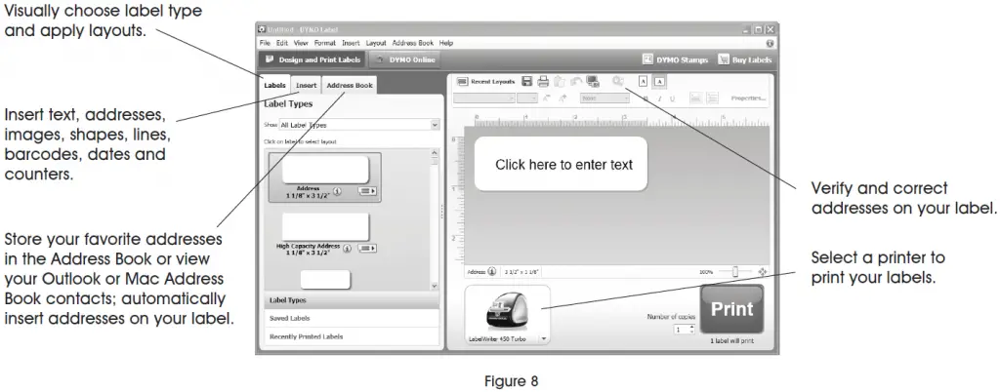This screenshot has width=1000, height=392.
Task: Open DYMO Stamps
Action: pos(676,59)
